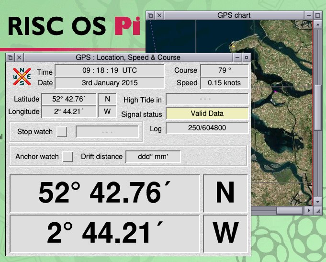The width and height of the screenshot is (326, 262).
Task: Click the large N hemisphere display
Action: (225, 194)
